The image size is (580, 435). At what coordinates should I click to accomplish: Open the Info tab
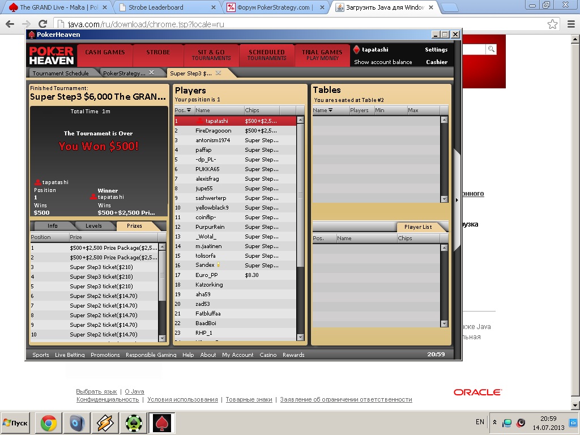(52, 226)
